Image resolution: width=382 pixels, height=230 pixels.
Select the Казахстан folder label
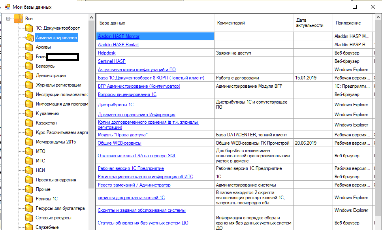[46, 123]
